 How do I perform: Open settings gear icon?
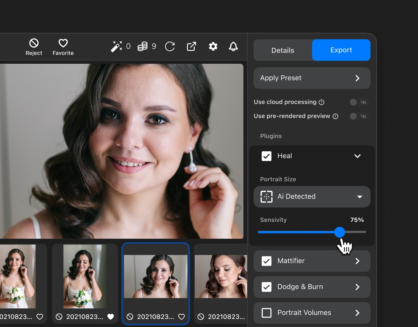point(213,47)
